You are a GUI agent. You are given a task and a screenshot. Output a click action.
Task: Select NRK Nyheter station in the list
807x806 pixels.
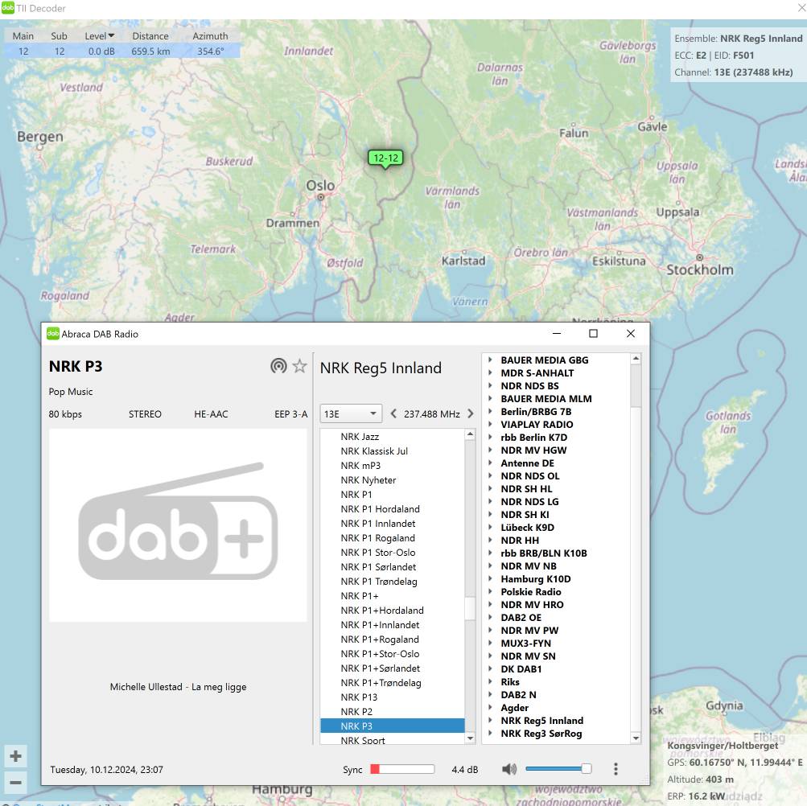coord(368,480)
